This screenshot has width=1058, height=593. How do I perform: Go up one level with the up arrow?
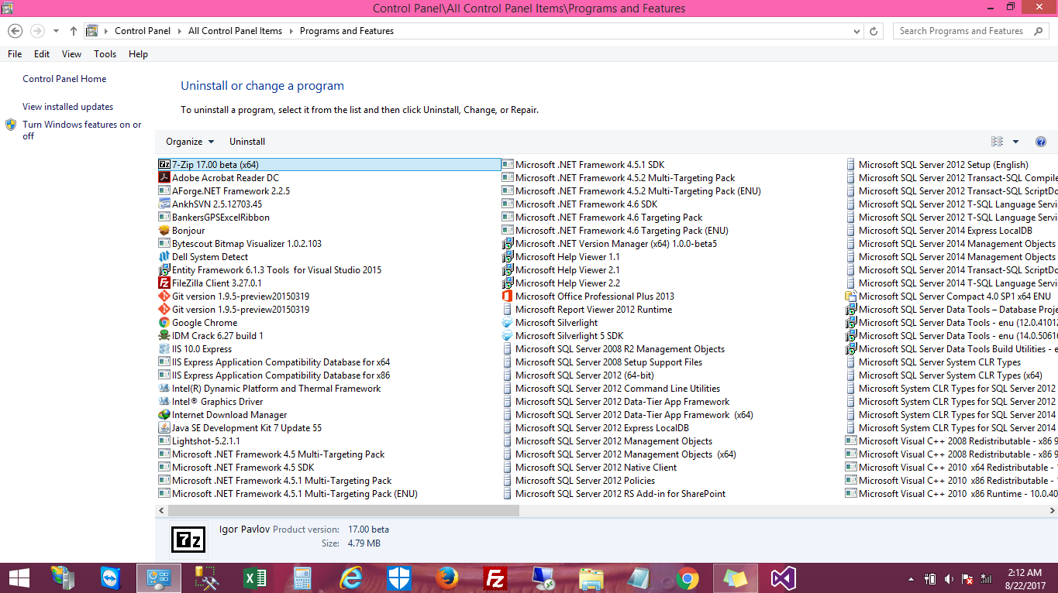[x=74, y=31]
